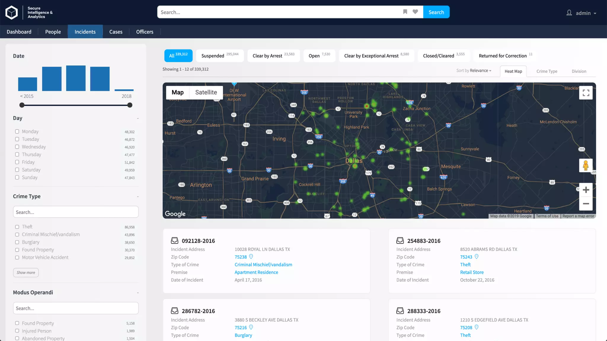Click the Modus Operandi search field
The image size is (607, 341).
point(76,308)
